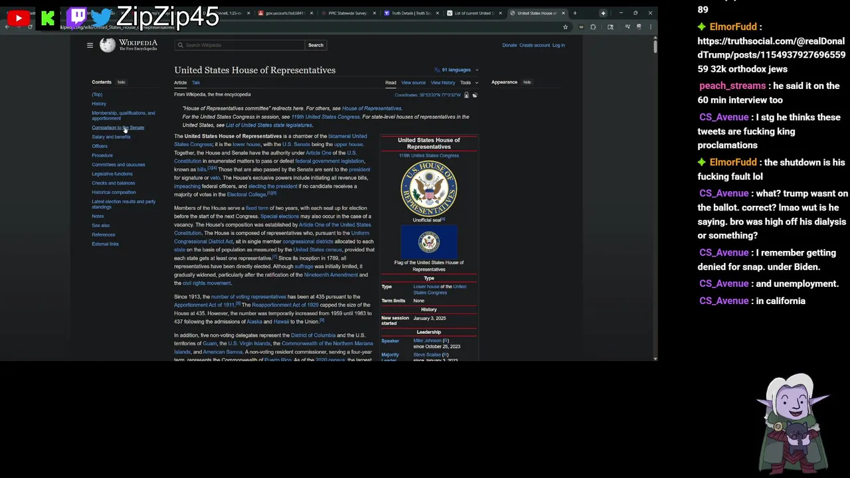Open the Nineteenth Amendment link
The height and width of the screenshot is (478, 850).
pos(331,275)
